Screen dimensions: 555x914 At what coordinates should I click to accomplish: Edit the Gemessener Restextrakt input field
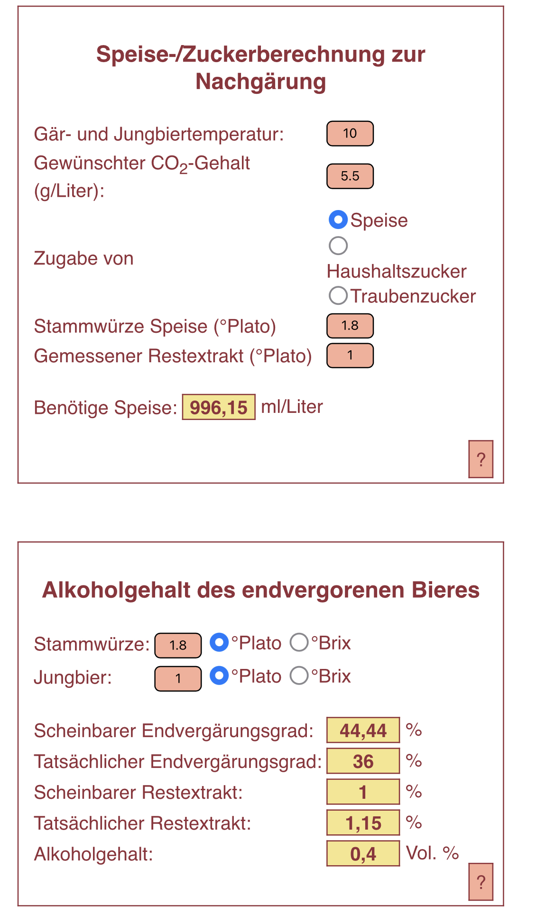click(x=350, y=356)
